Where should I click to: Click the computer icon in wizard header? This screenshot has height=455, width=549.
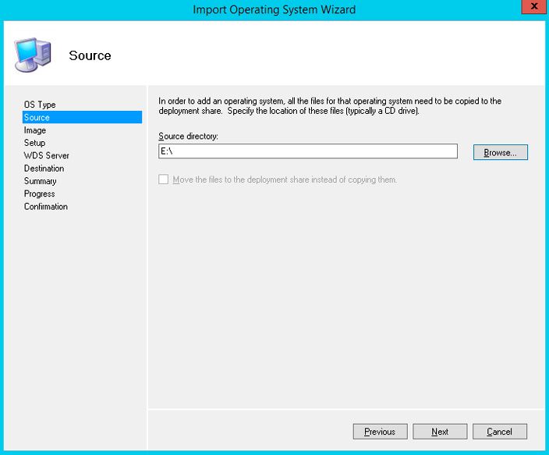33,55
